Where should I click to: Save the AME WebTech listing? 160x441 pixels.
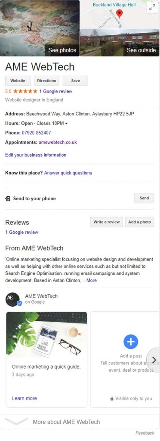76,81
